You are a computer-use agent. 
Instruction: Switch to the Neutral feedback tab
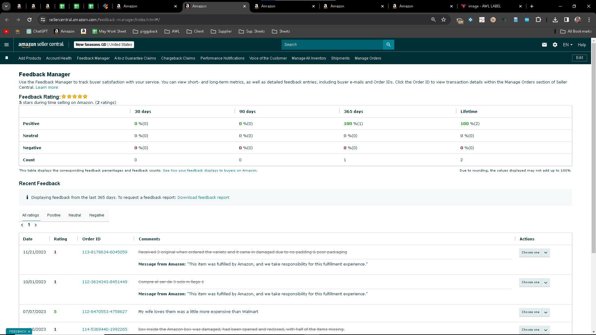pos(75,215)
